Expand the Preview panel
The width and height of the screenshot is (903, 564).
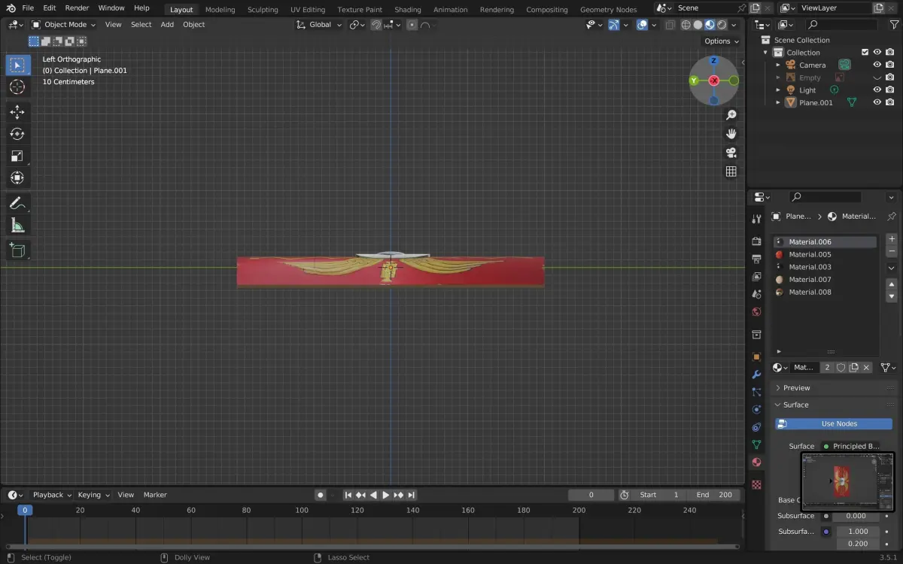coord(796,388)
